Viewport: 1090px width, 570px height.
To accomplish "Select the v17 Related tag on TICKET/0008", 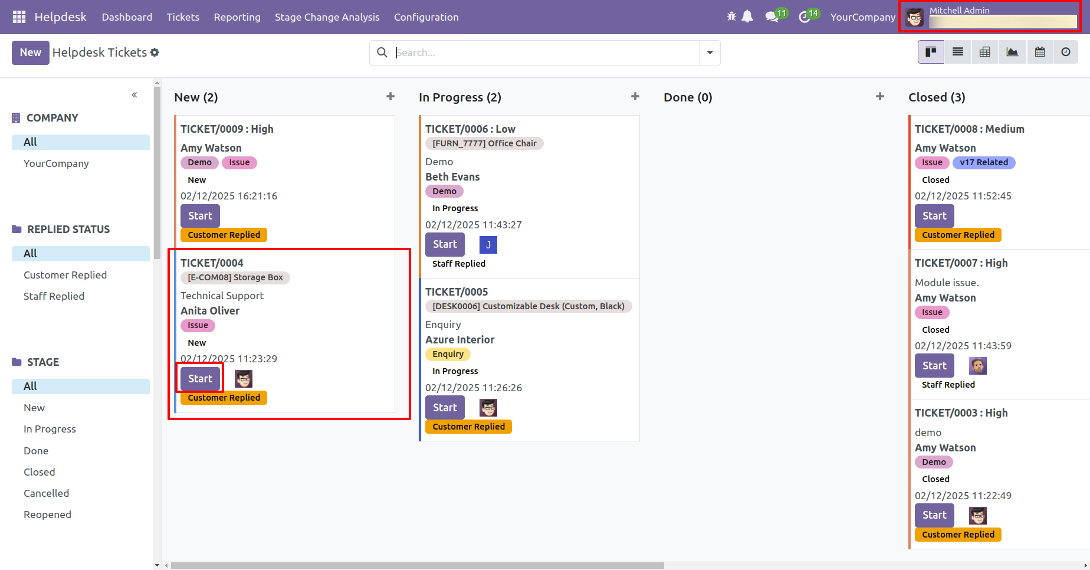I will [984, 162].
